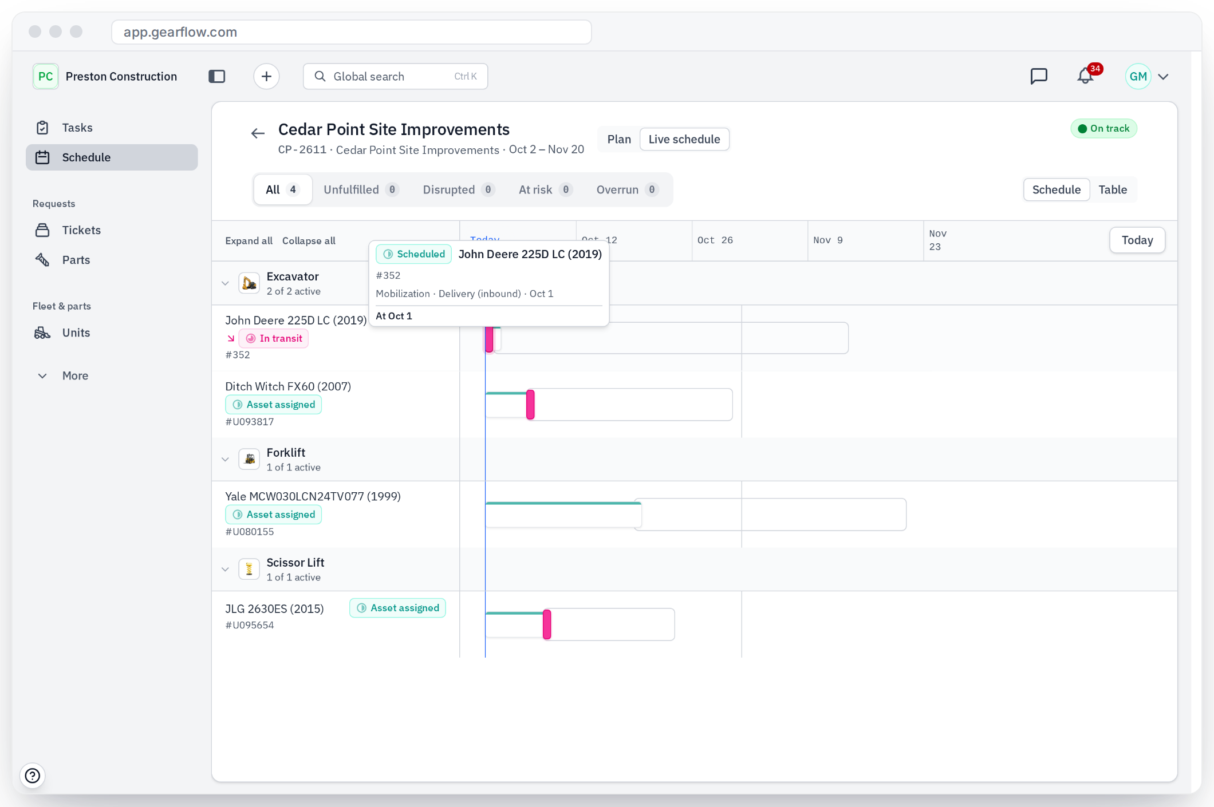Open the notifications bell
Screen dimensions: 1214x807
[x=1085, y=76]
